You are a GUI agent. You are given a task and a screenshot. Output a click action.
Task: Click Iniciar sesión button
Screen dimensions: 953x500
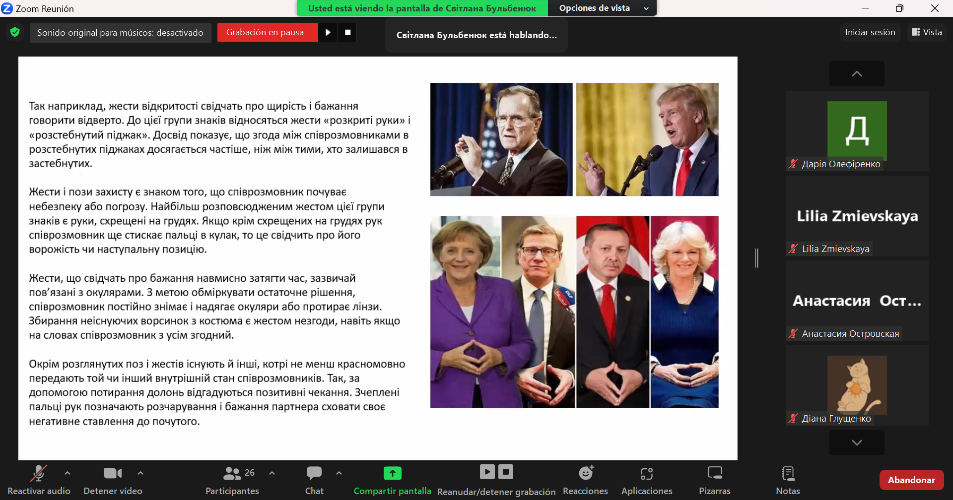click(870, 32)
